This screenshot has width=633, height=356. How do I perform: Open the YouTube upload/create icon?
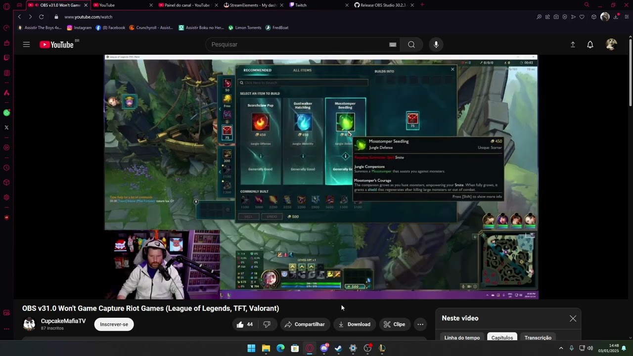(x=573, y=44)
